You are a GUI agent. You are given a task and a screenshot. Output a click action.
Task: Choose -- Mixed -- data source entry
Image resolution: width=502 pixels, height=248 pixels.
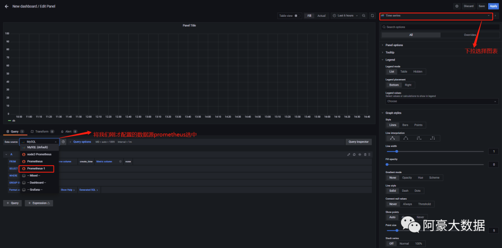pyautogui.click(x=40, y=175)
